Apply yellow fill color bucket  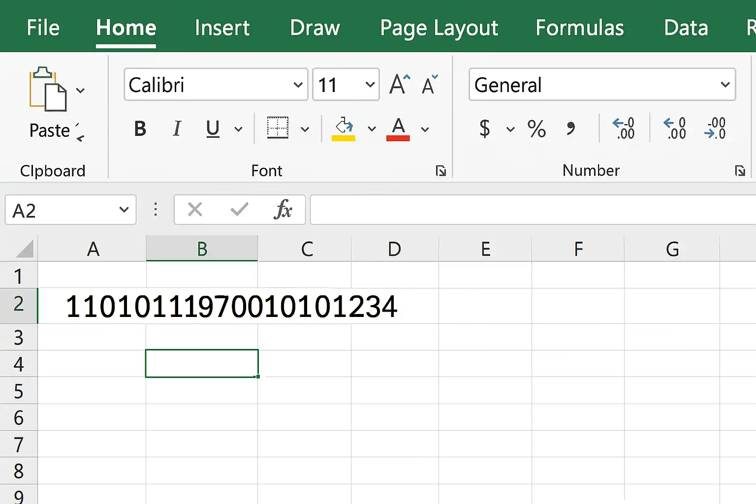pyautogui.click(x=344, y=129)
